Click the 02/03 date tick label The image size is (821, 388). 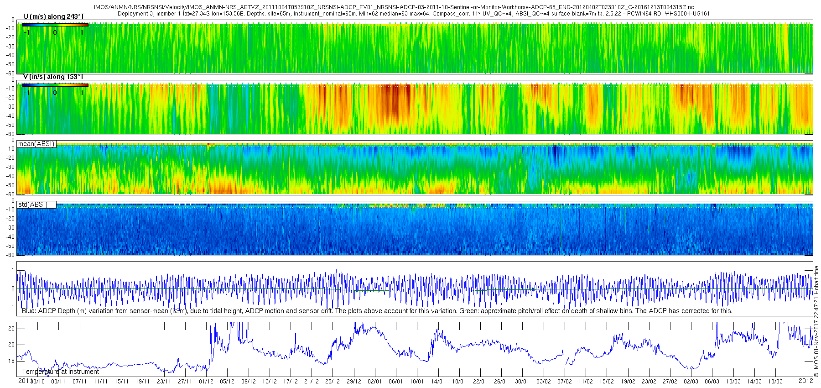click(x=691, y=381)
